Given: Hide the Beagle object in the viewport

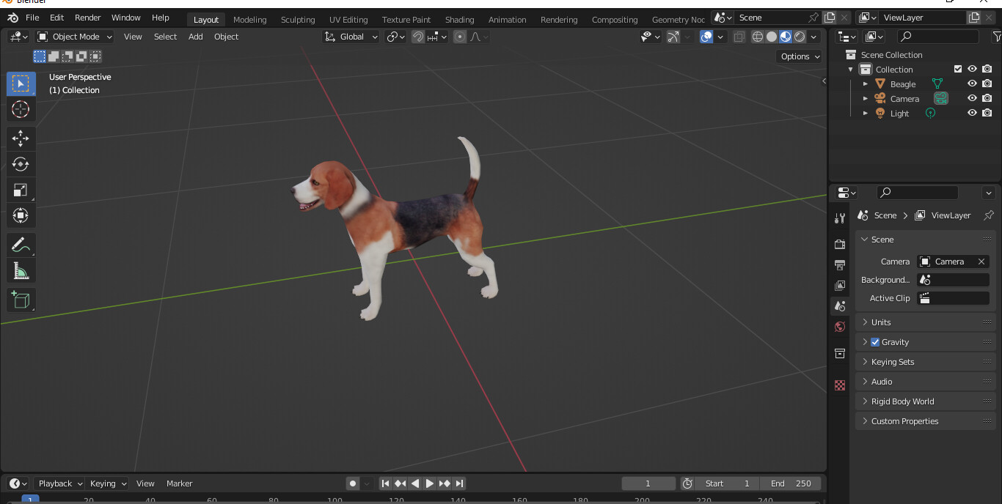Looking at the screenshot, I should (972, 84).
